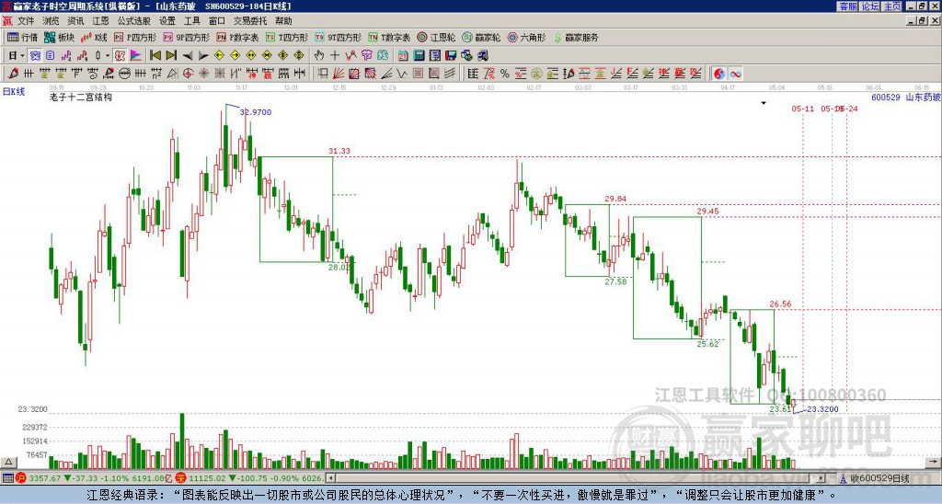942x504 pixels.
Task: Jump to the last bar
Action: point(171,56)
